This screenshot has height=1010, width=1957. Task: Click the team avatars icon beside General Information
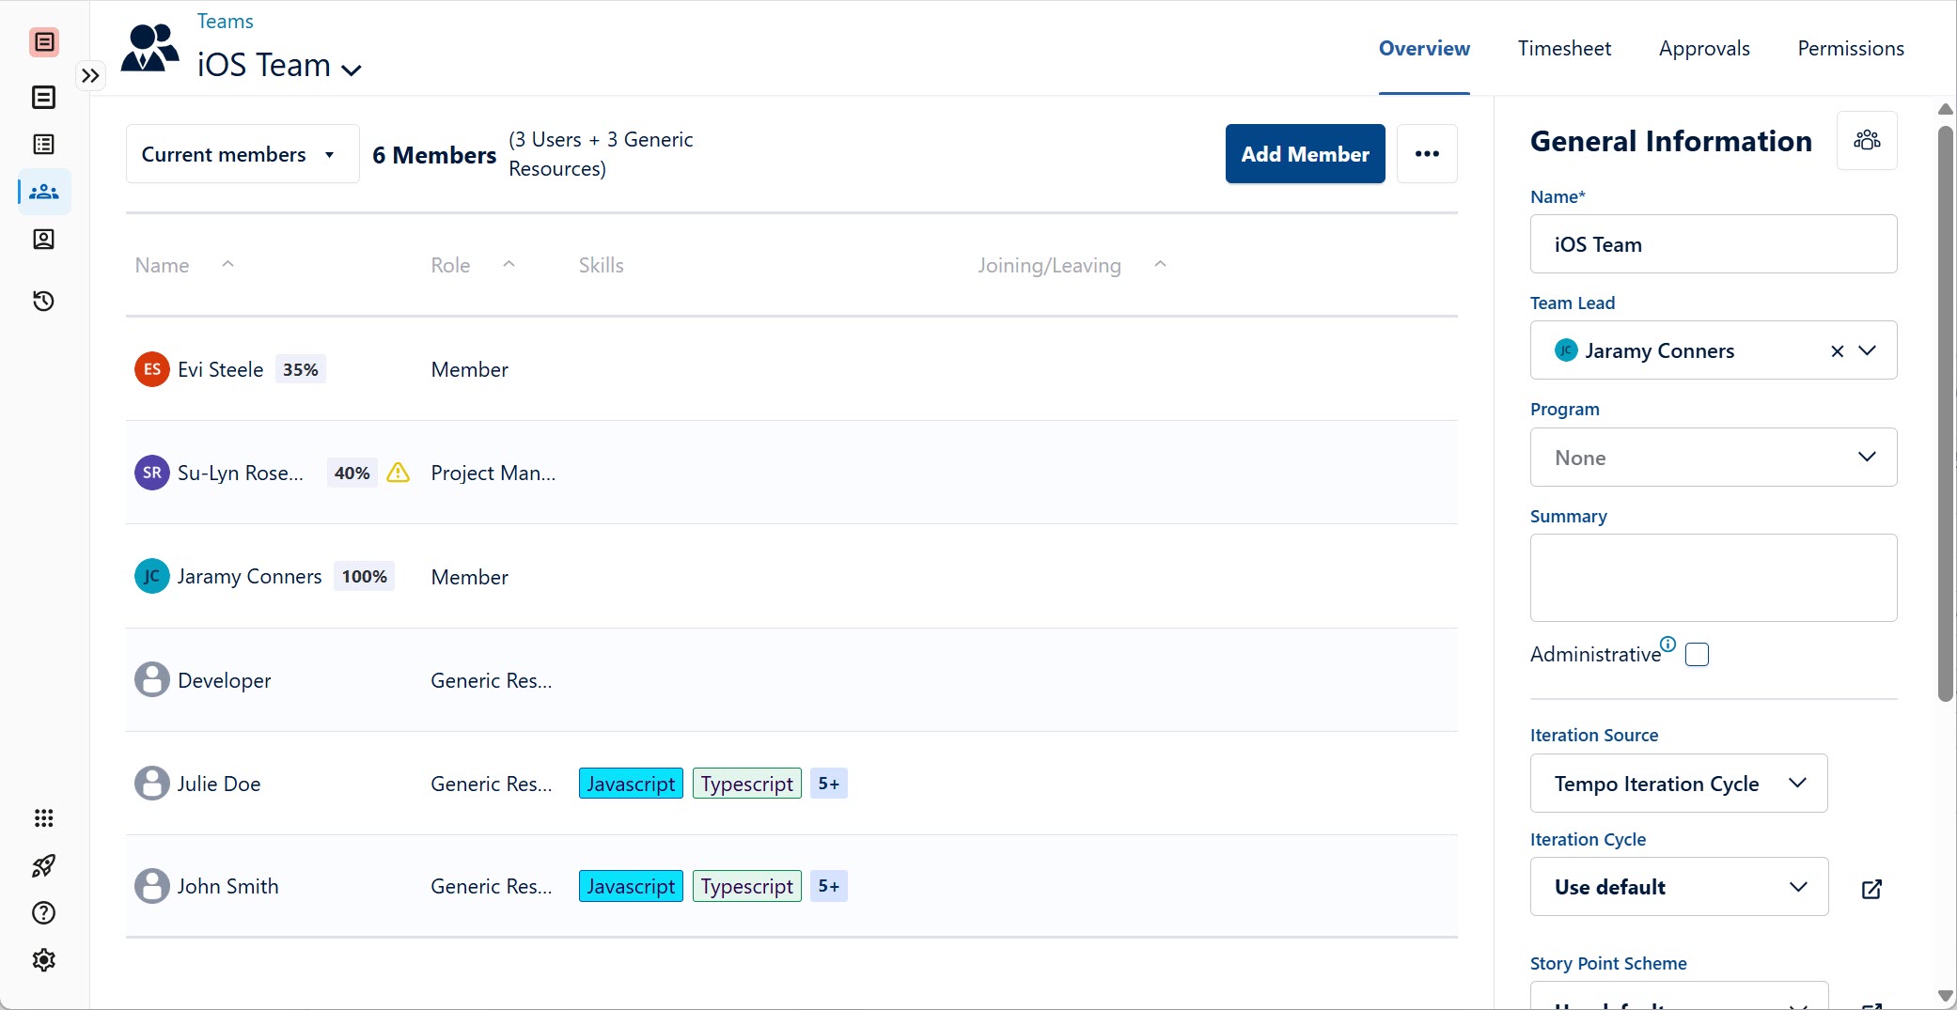pyautogui.click(x=1867, y=140)
